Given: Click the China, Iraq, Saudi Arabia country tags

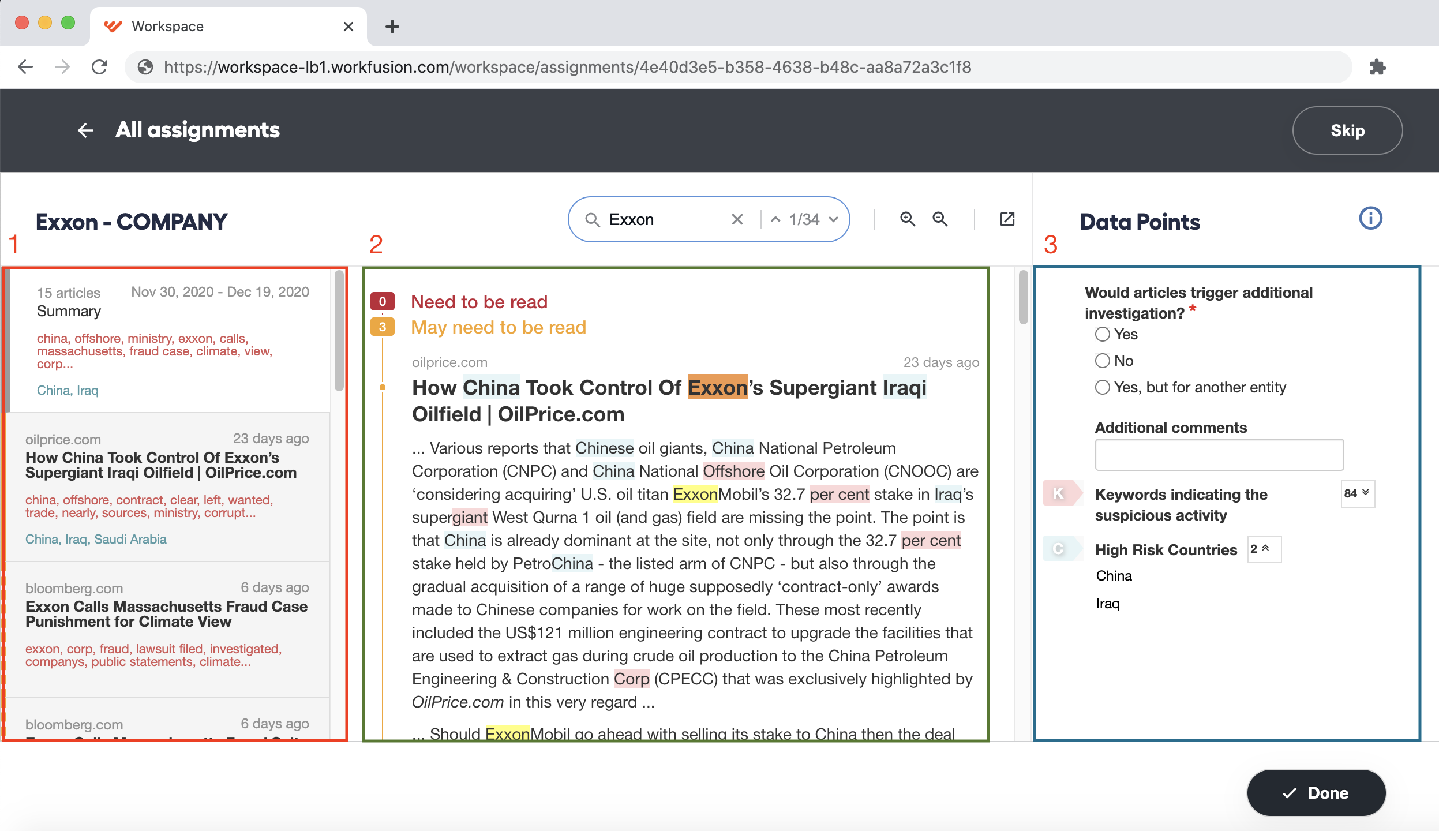Looking at the screenshot, I should [96, 539].
